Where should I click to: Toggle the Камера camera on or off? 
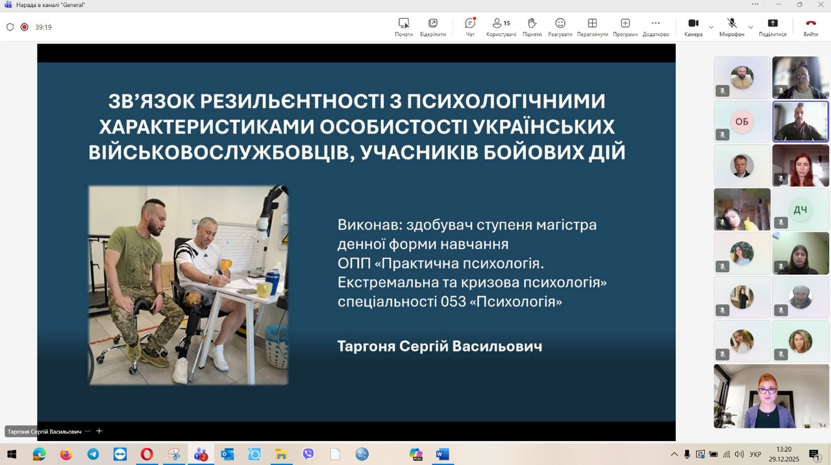point(693,27)
